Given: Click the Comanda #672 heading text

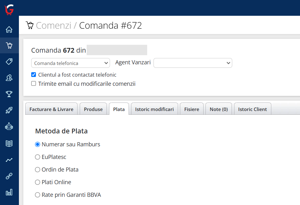Looking at the screenshot, I should pos(111,26).
